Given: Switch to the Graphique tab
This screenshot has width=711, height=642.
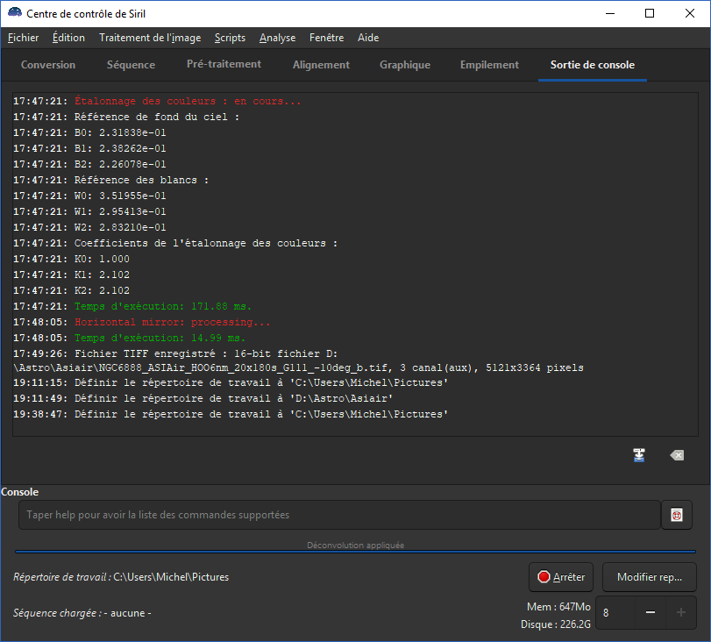Looking at the screenshot, I should click(x=405, y=65).
